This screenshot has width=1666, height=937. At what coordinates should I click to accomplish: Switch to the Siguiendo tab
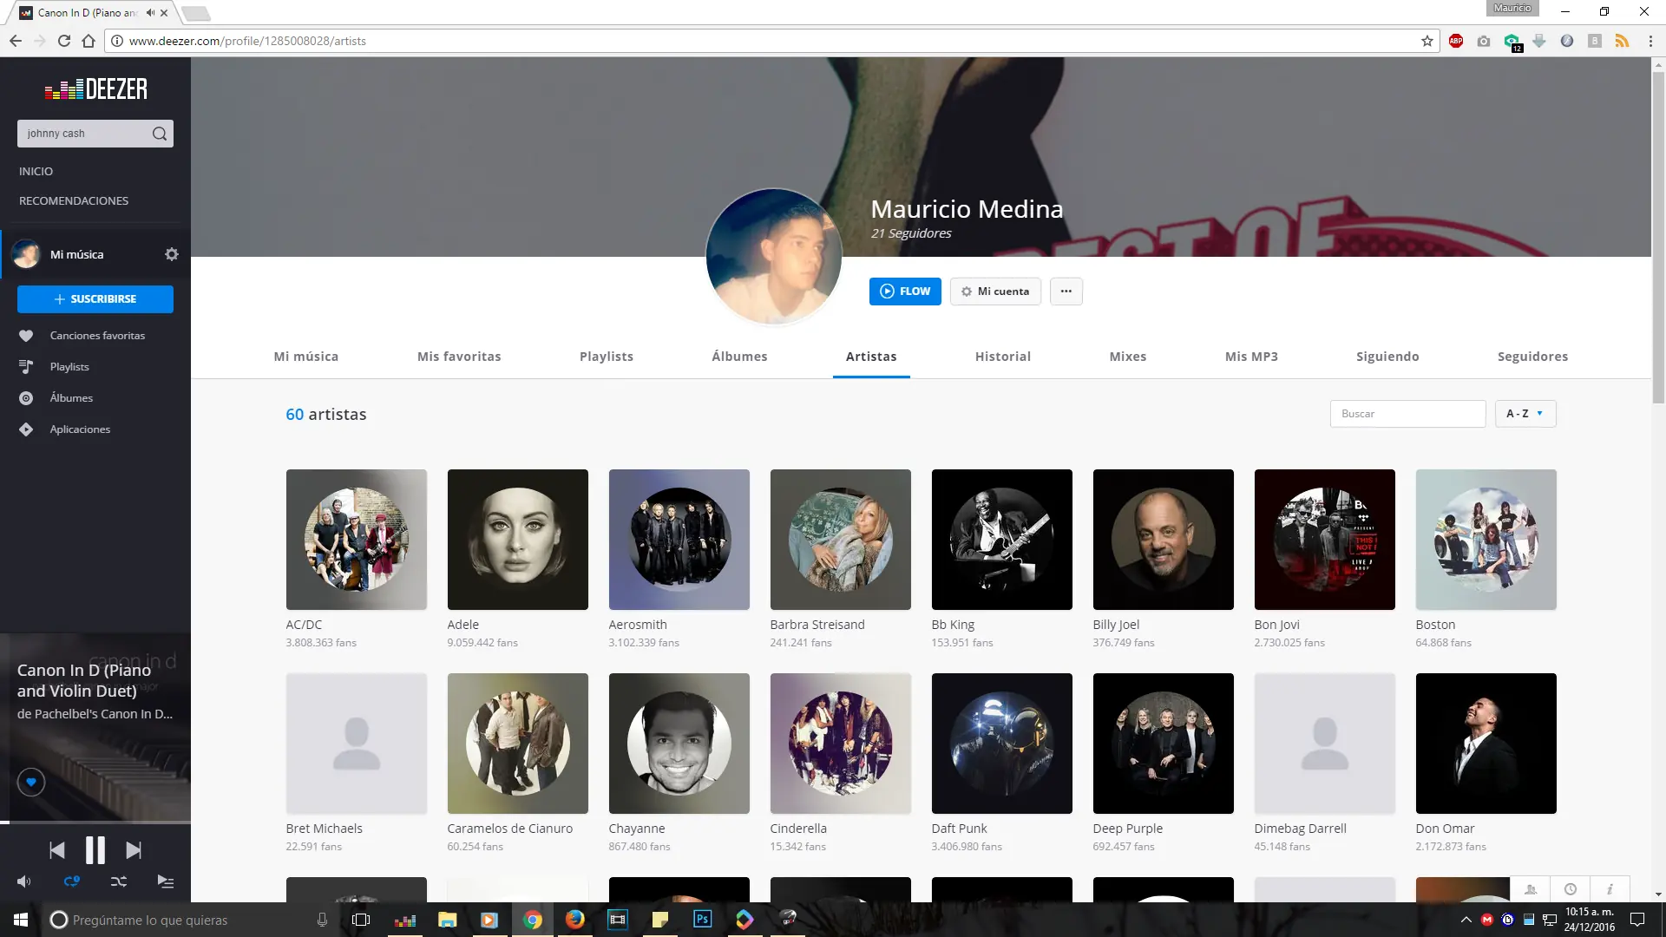pos(1387,357)
